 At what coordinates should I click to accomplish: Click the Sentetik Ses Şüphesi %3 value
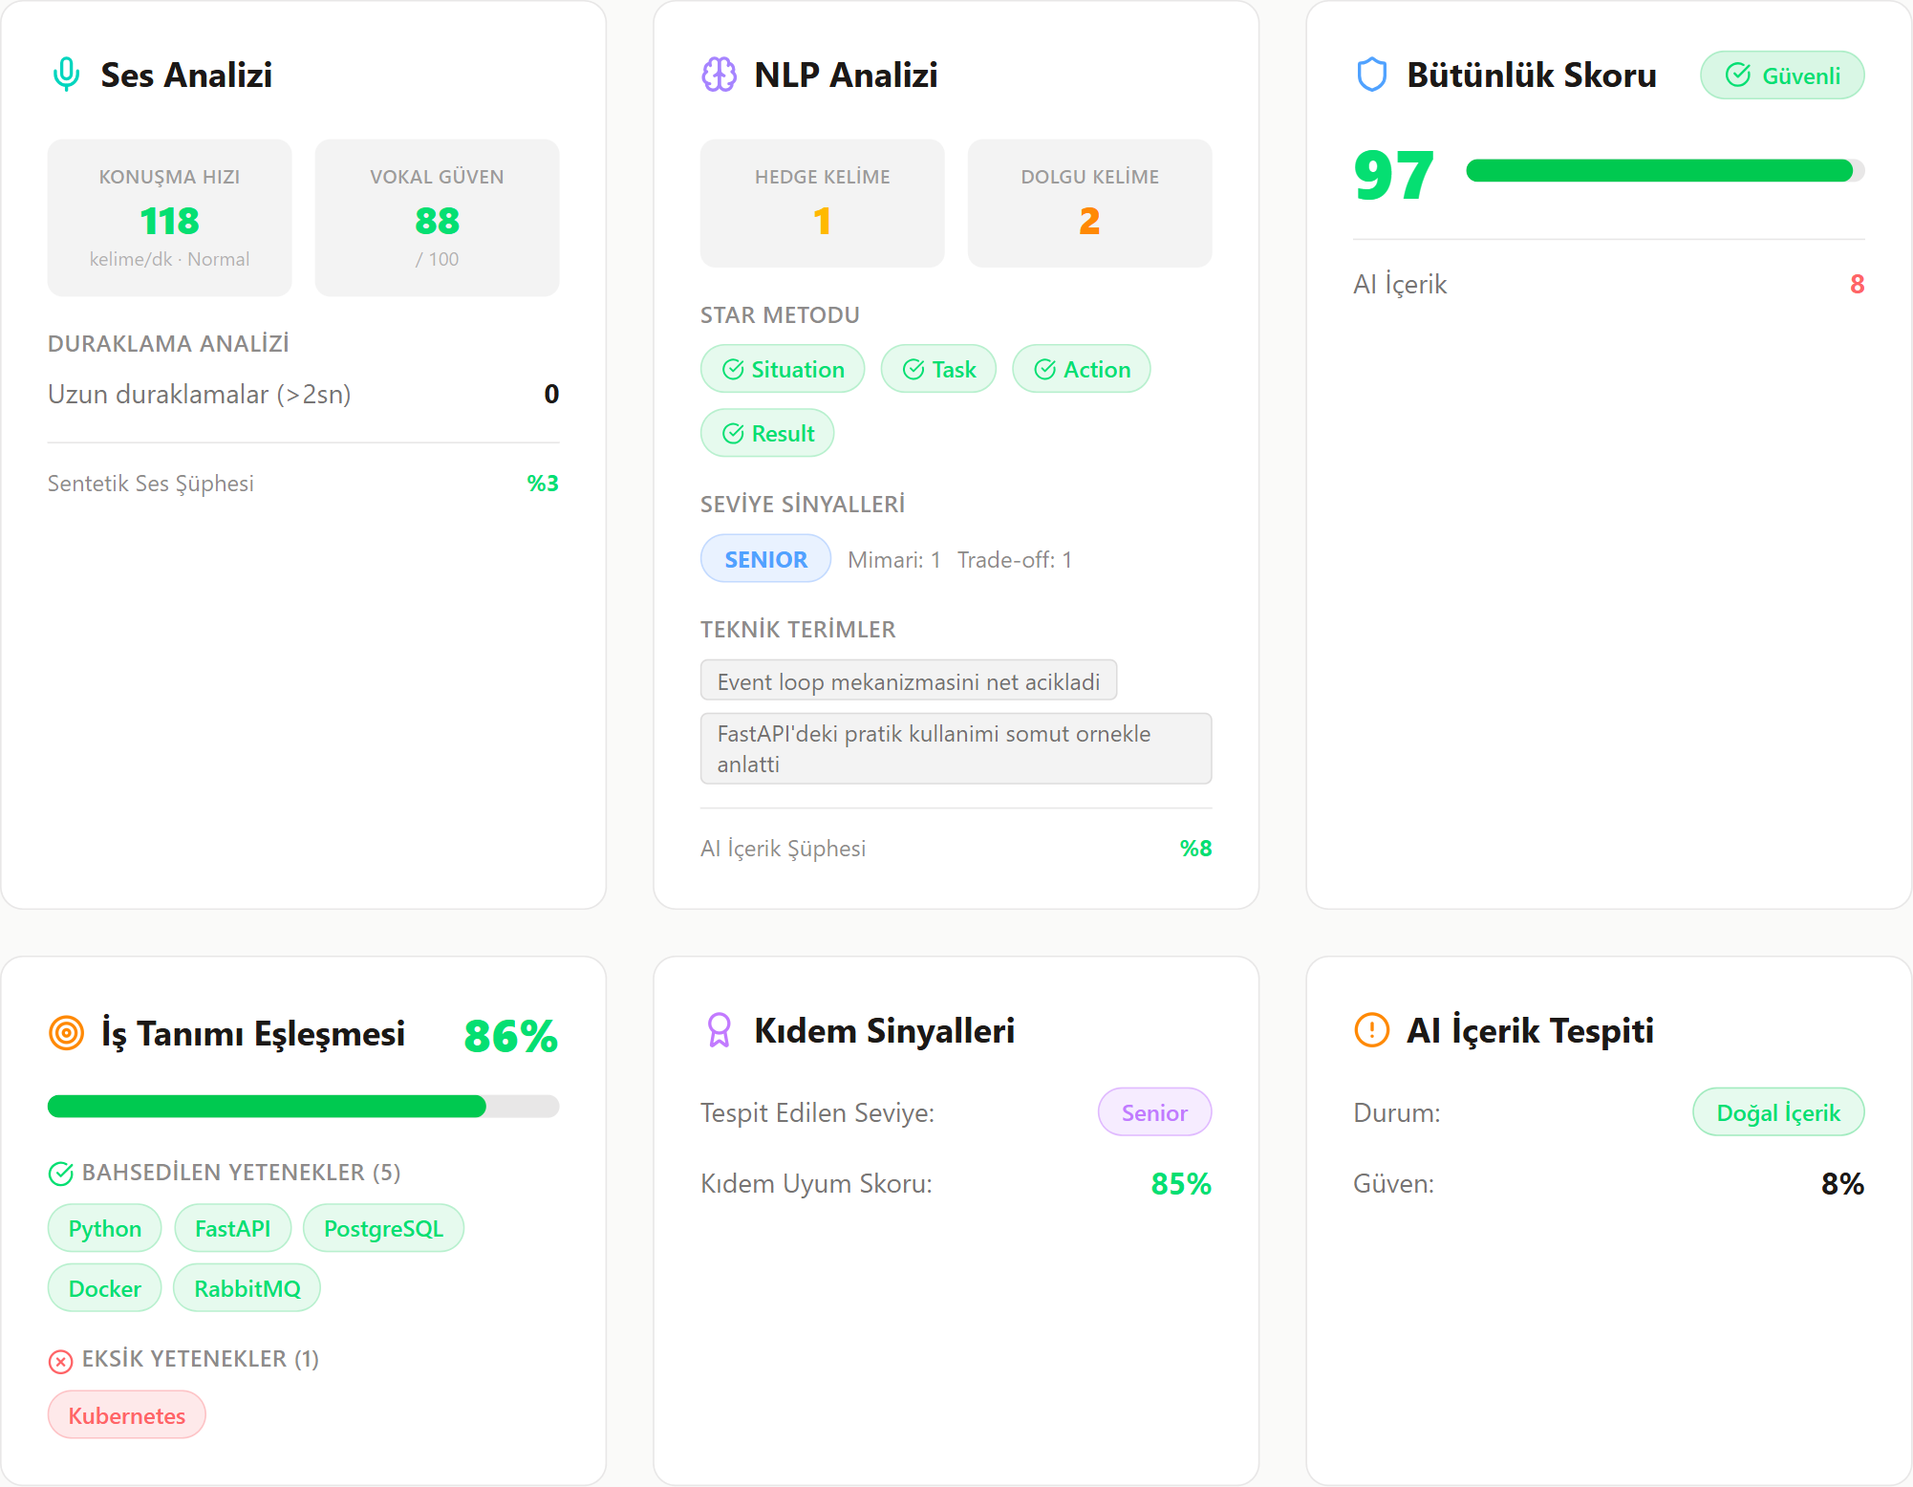543,484
